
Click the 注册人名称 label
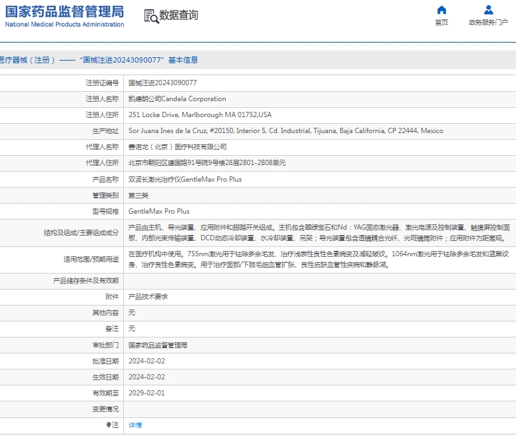[x=102, y=99]
